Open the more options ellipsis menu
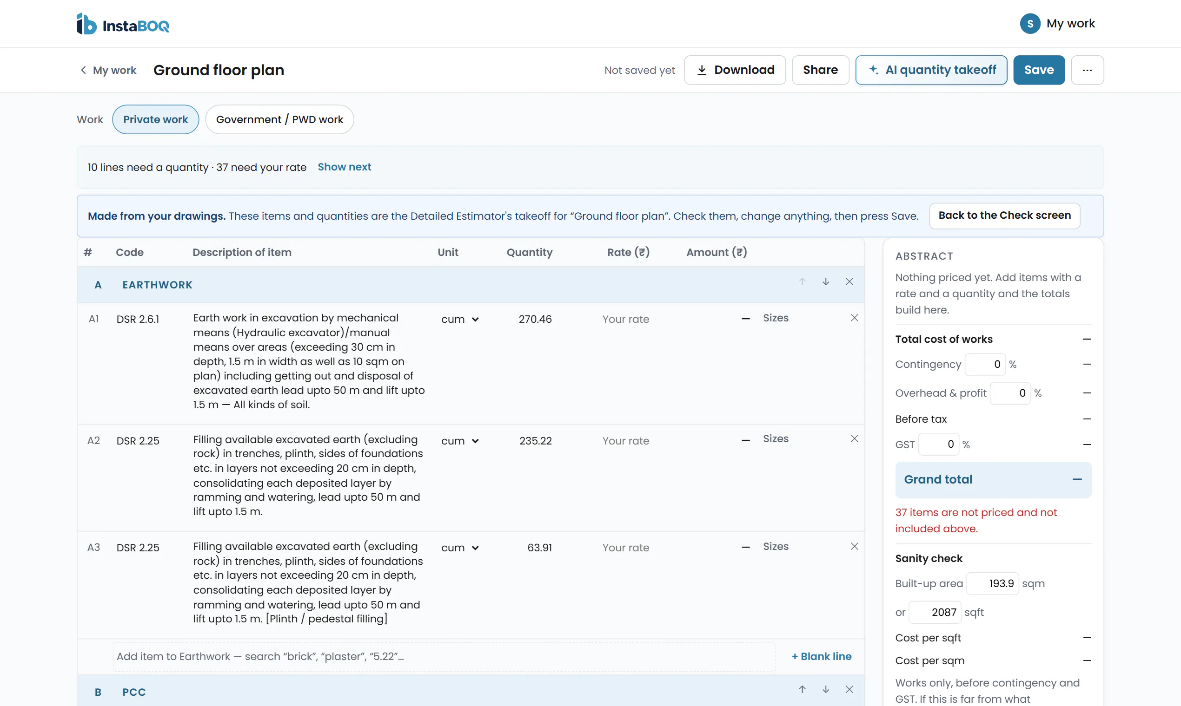Screen dimensions: 1181x706 coord(1087,70)
